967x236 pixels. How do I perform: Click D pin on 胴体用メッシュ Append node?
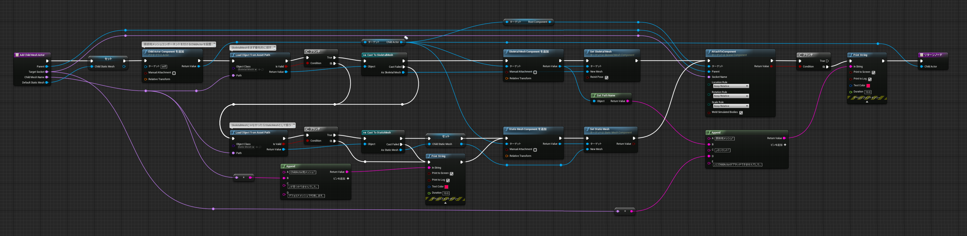(709, 156)
